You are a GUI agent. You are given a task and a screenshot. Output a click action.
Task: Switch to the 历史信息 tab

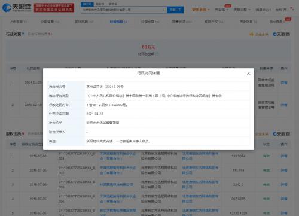point(248,22)
